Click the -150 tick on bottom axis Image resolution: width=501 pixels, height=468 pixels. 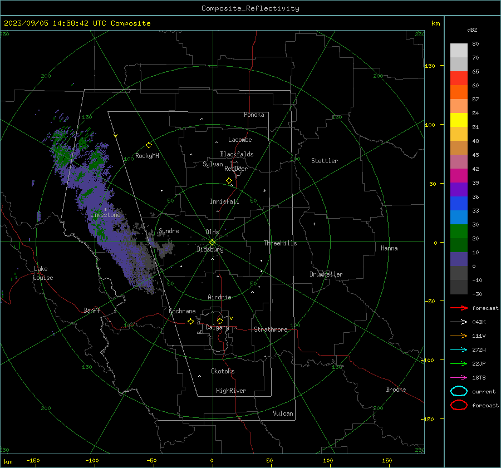33,460
